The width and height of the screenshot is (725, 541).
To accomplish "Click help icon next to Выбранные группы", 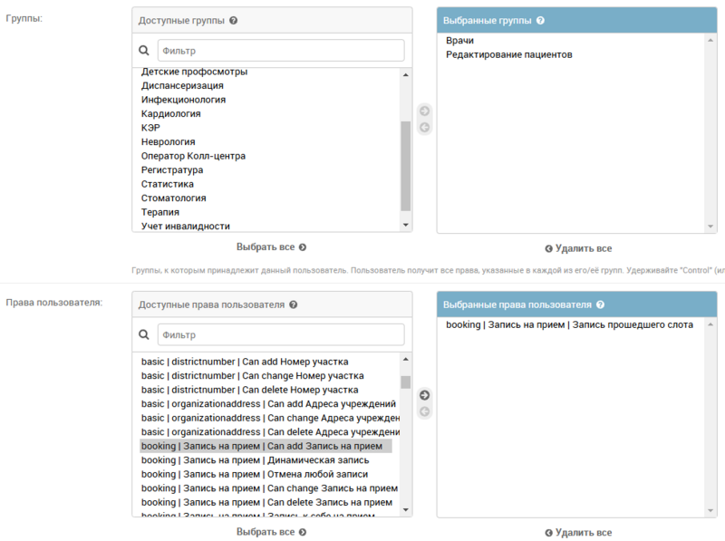I will coord(540,20).
